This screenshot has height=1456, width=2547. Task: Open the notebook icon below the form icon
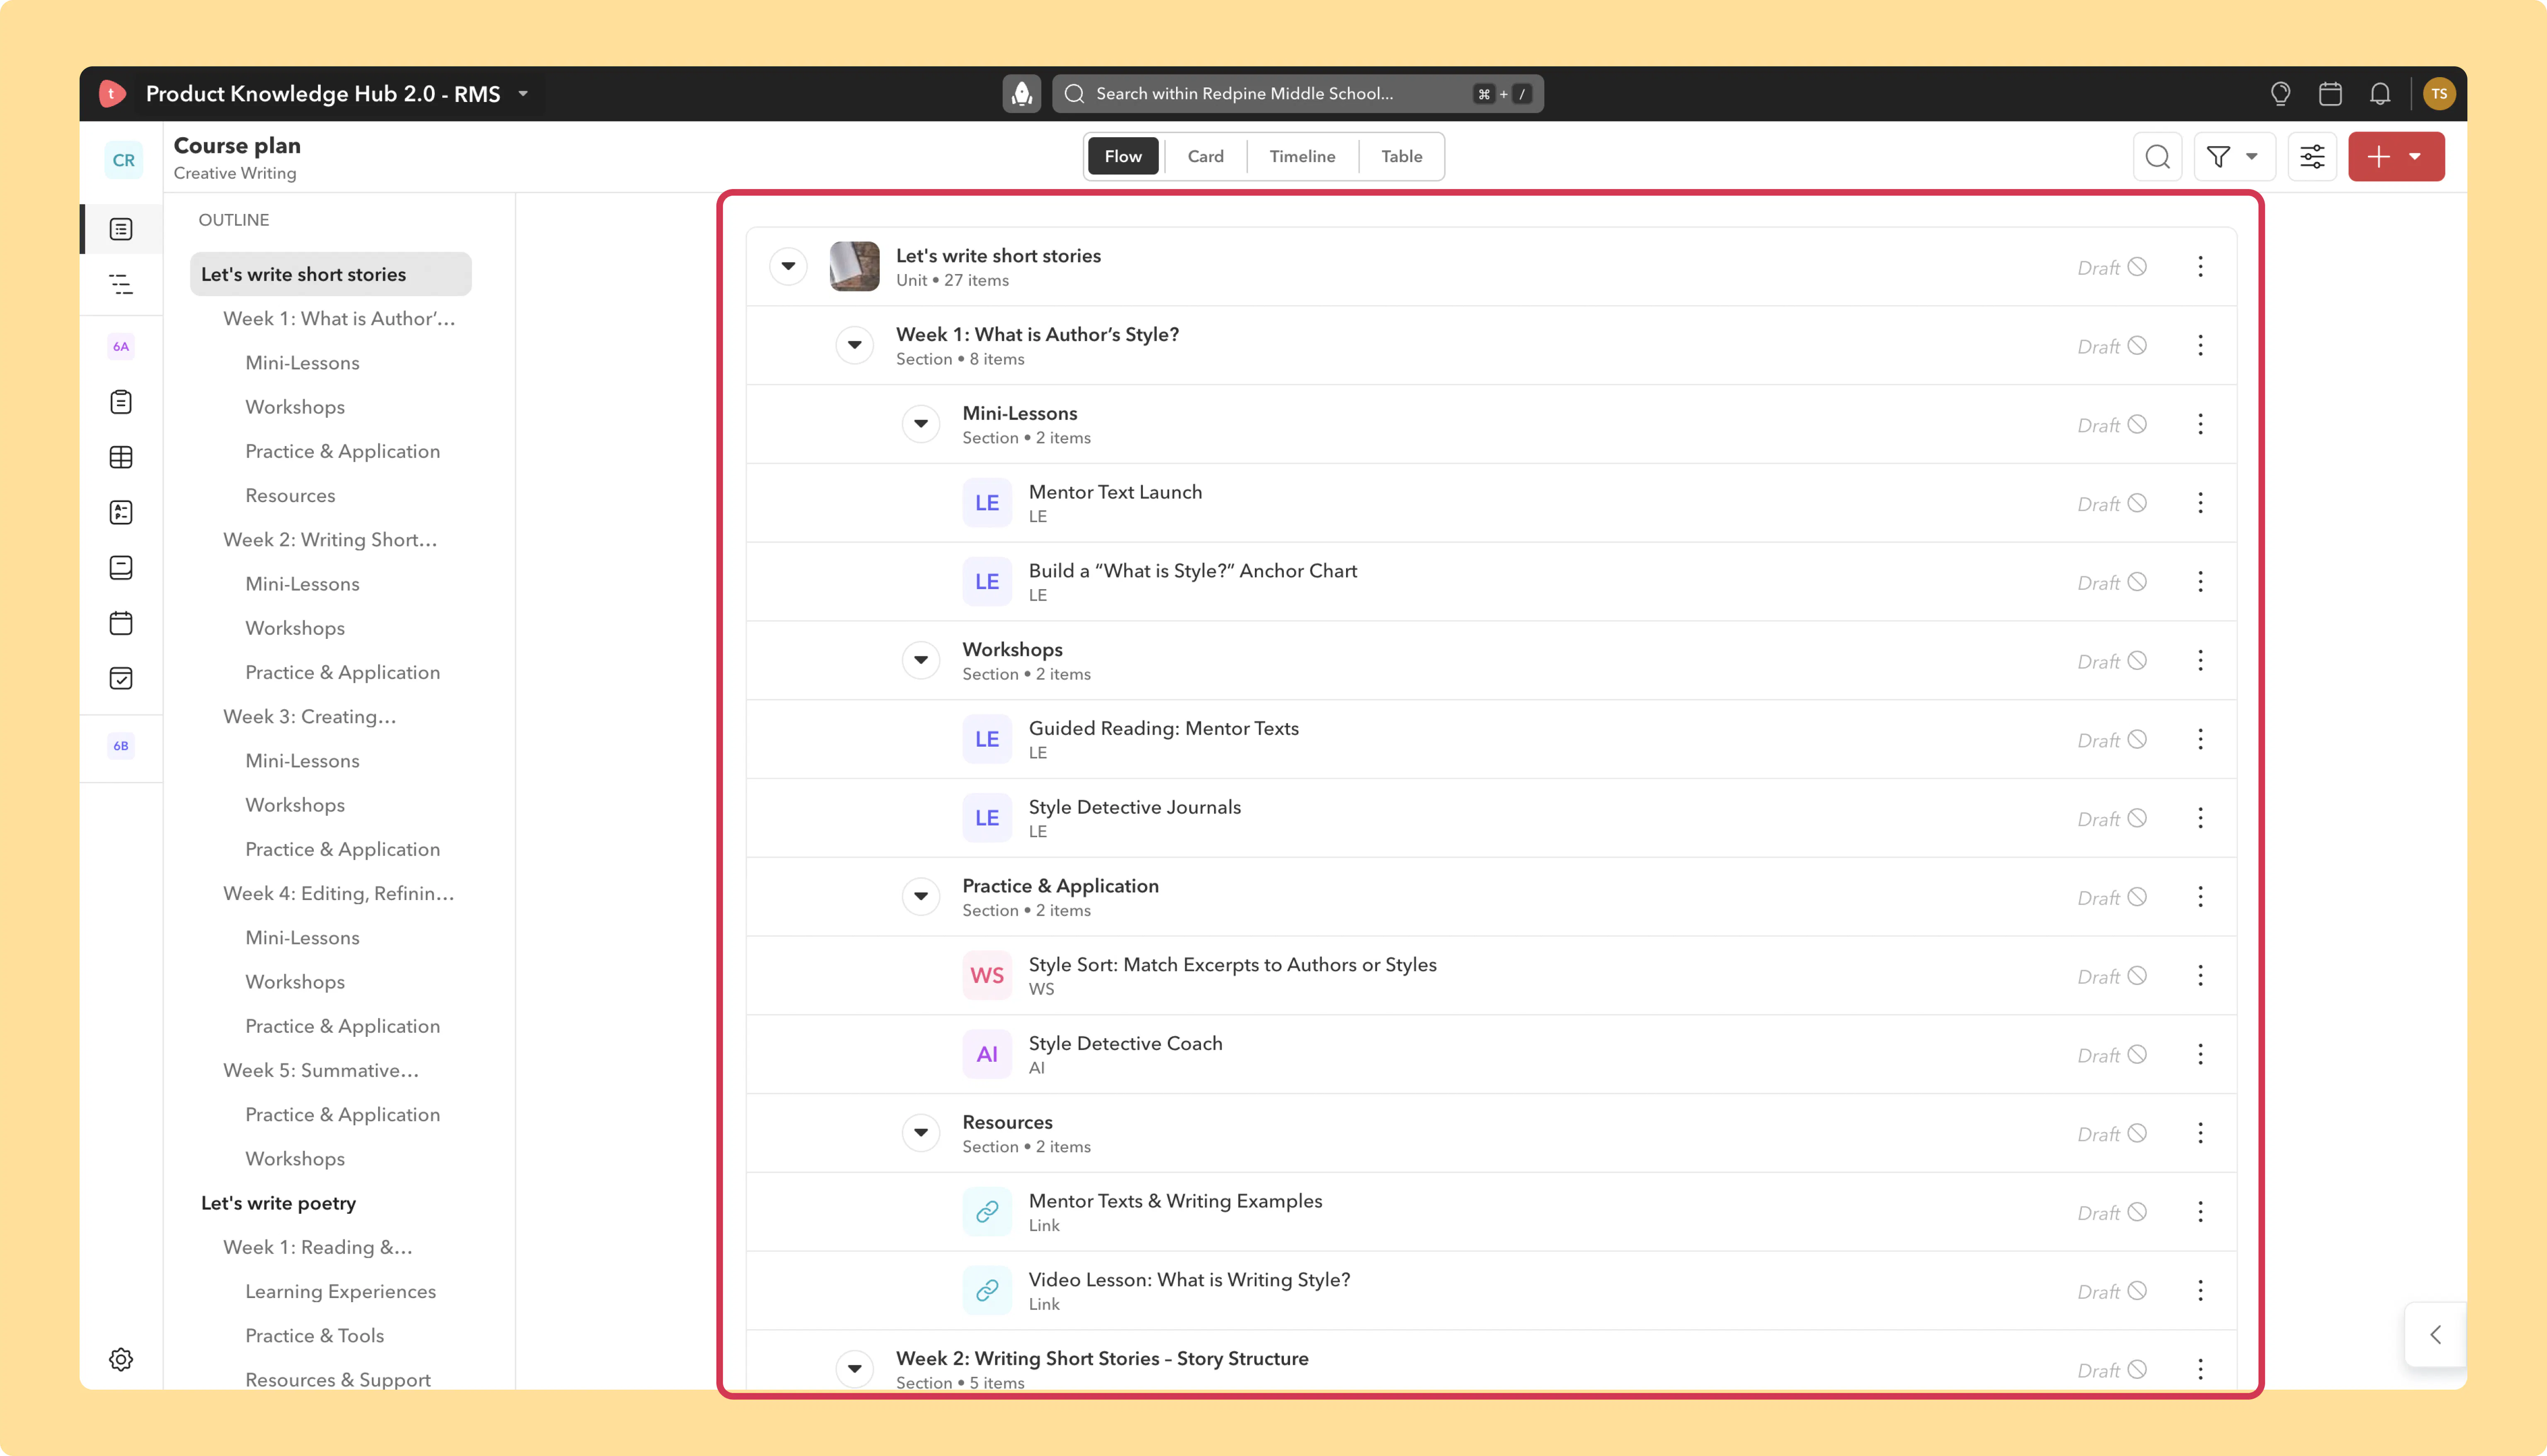click(x=121, y=567)
